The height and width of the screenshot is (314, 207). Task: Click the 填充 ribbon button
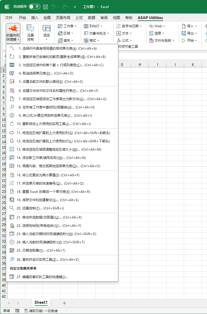65,41
